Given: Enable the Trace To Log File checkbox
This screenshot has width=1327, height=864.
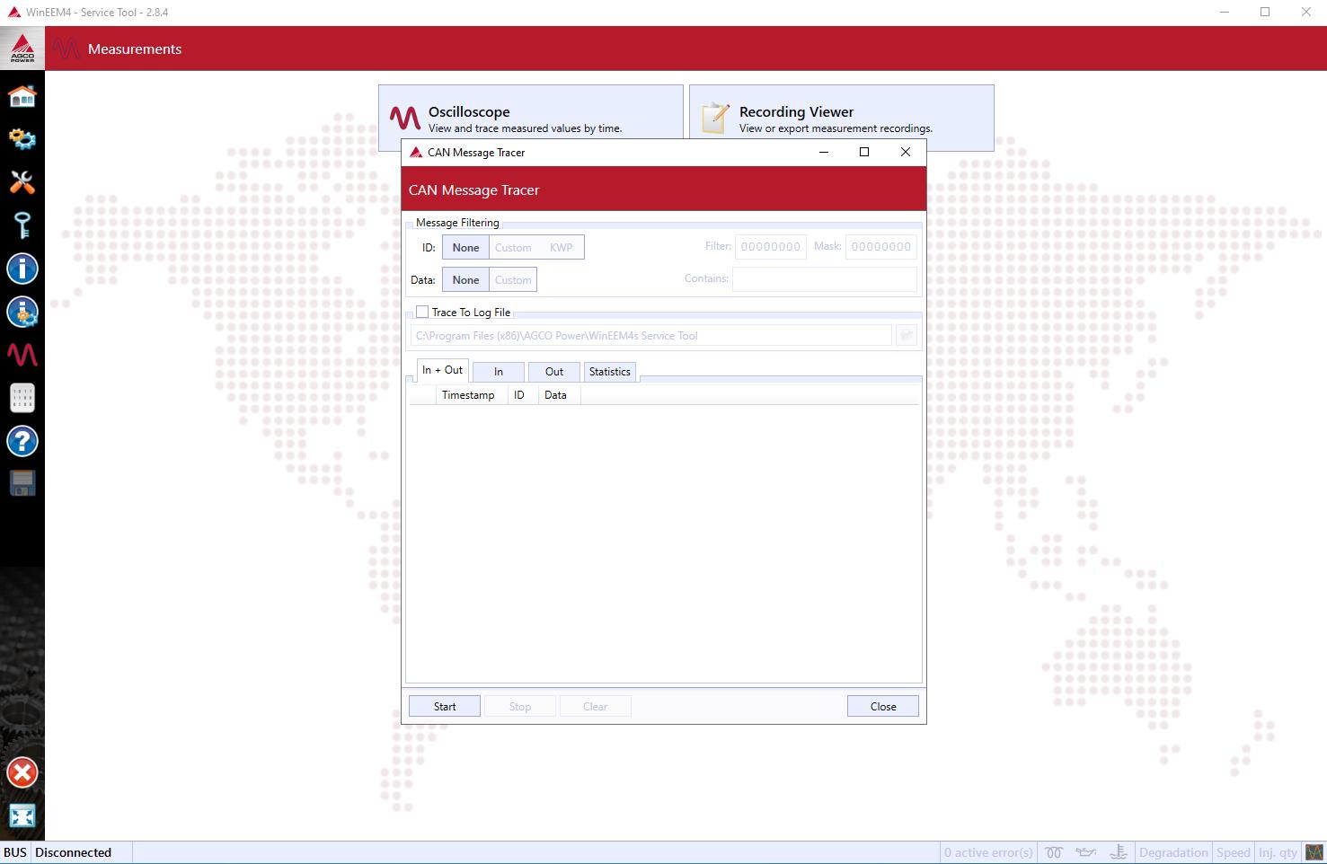Looking at the screenshot, I should (422, 312).
